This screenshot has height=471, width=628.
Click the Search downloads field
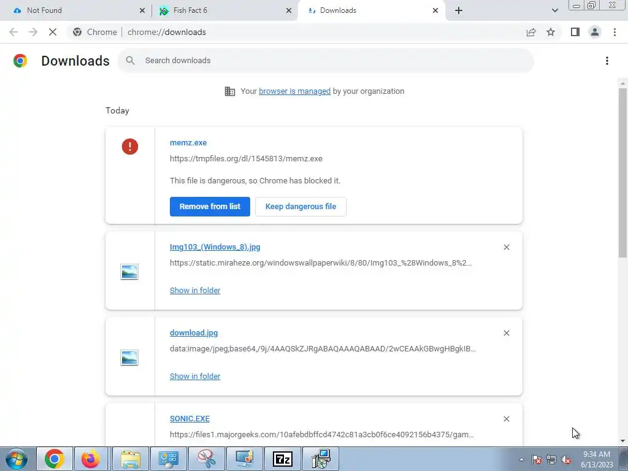(x=326, y=61)
